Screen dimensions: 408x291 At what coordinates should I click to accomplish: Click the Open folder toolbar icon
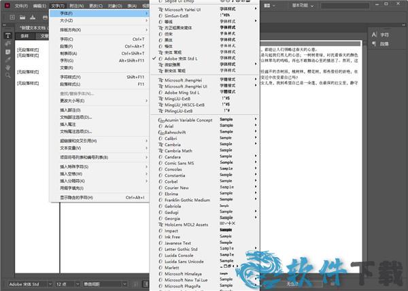point(22,18)
